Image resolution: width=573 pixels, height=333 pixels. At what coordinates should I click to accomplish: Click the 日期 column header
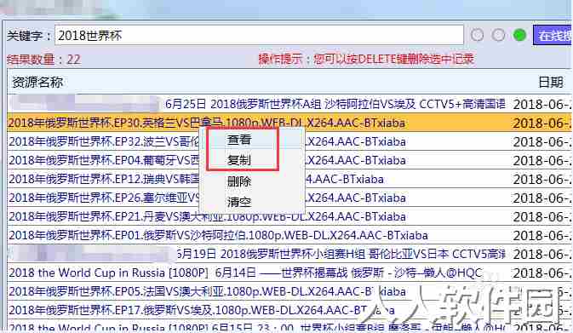click(x=550, y=83)
